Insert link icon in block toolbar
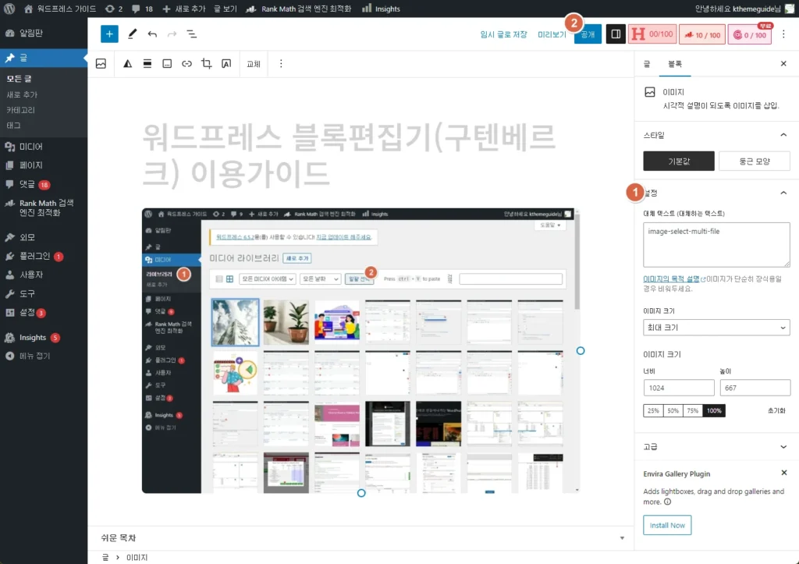Screen dimensions: 799x564 187,64
